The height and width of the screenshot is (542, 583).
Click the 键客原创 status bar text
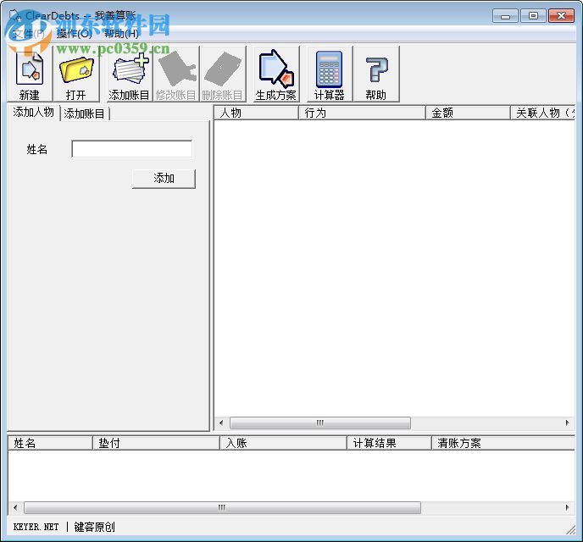click(94, 527)
